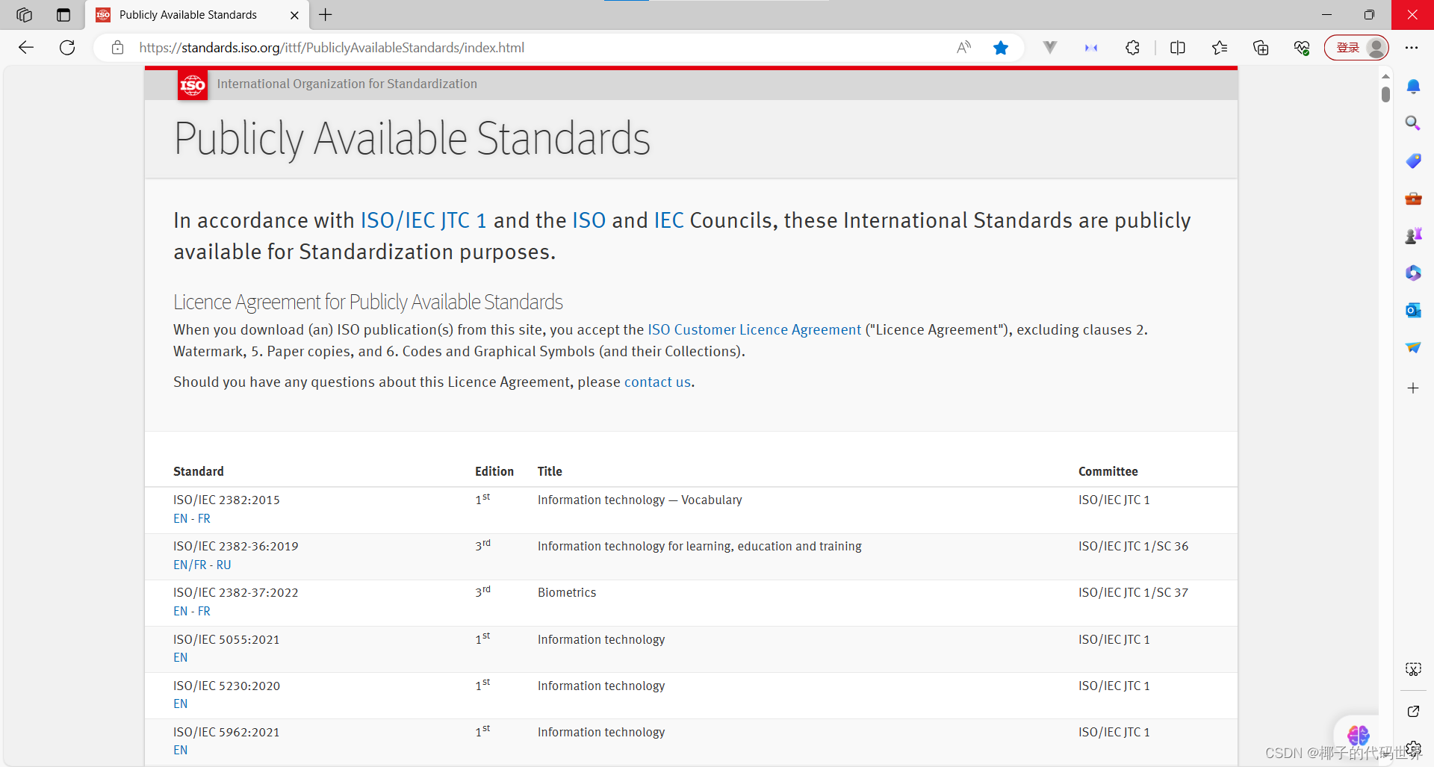Focus the address bar URL
The image size is (1434, 767).
pos(332,48)
